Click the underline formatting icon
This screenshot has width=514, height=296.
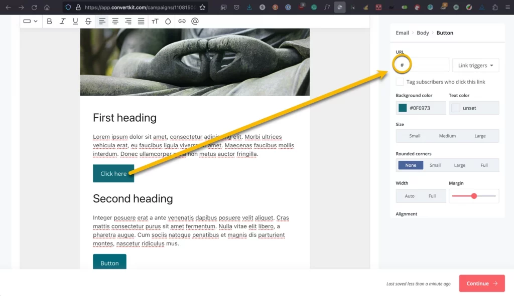[x=75, y=21]
